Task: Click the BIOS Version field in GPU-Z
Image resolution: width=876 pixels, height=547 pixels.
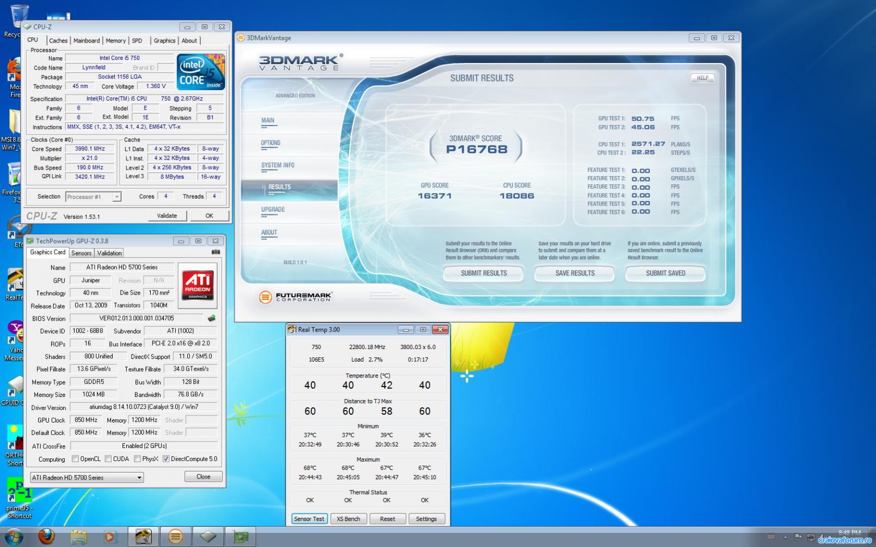Action: 137,318
